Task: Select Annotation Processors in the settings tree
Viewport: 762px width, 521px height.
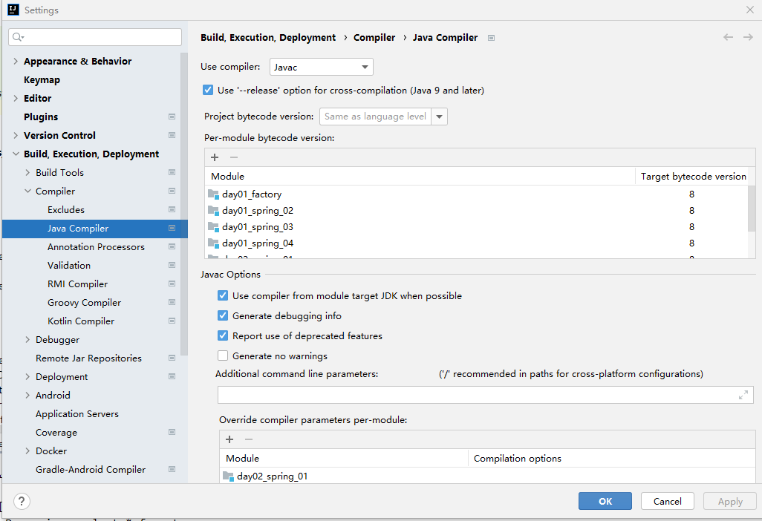Action: tap(96, 247)
